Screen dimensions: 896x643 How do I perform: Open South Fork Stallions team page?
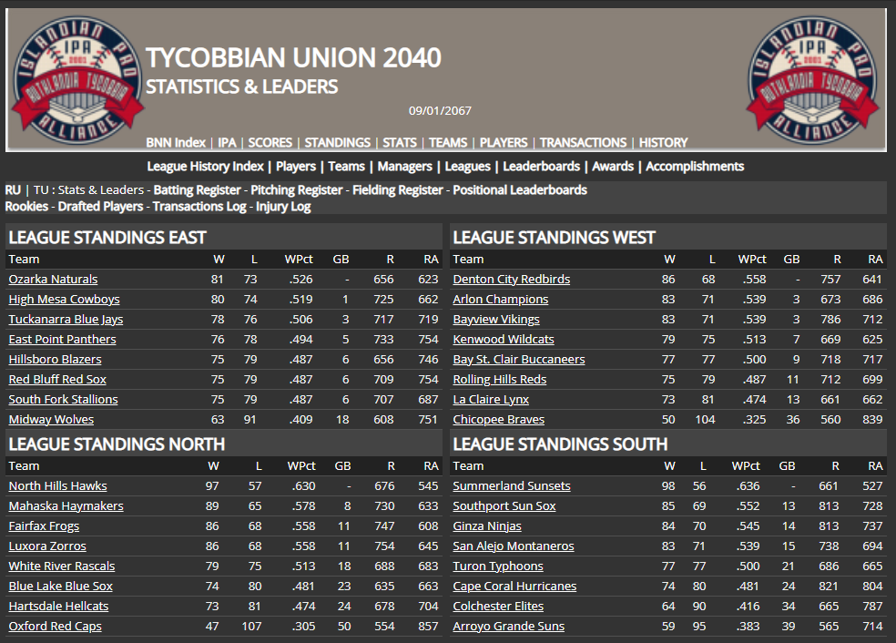pos(64,400)
